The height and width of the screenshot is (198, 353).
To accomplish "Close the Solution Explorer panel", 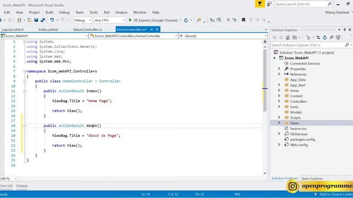I will 350,30.
